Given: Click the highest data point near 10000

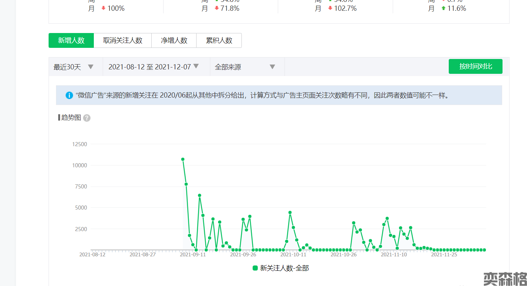Looking at the screenshot, I should 183,159.
